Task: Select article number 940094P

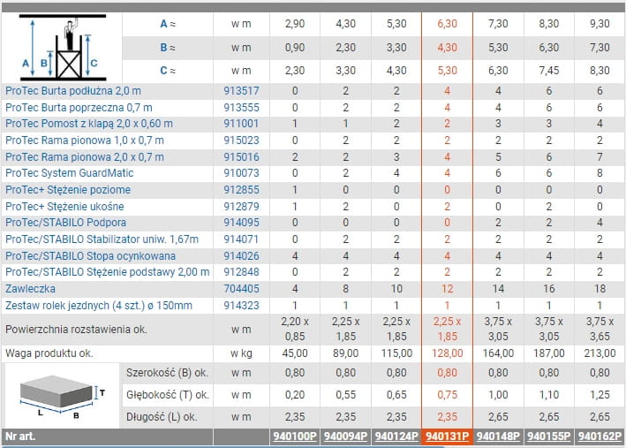Action: point(345,437)
